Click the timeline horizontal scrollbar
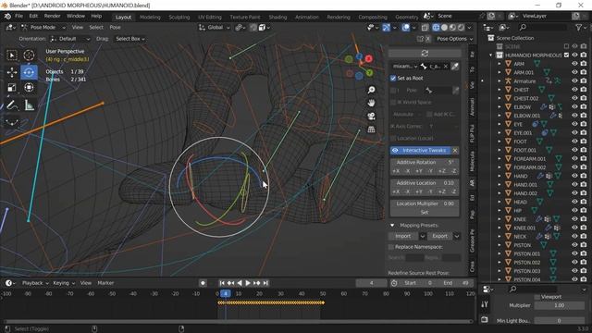Viewport: 592px width, 333px height. 238,321
